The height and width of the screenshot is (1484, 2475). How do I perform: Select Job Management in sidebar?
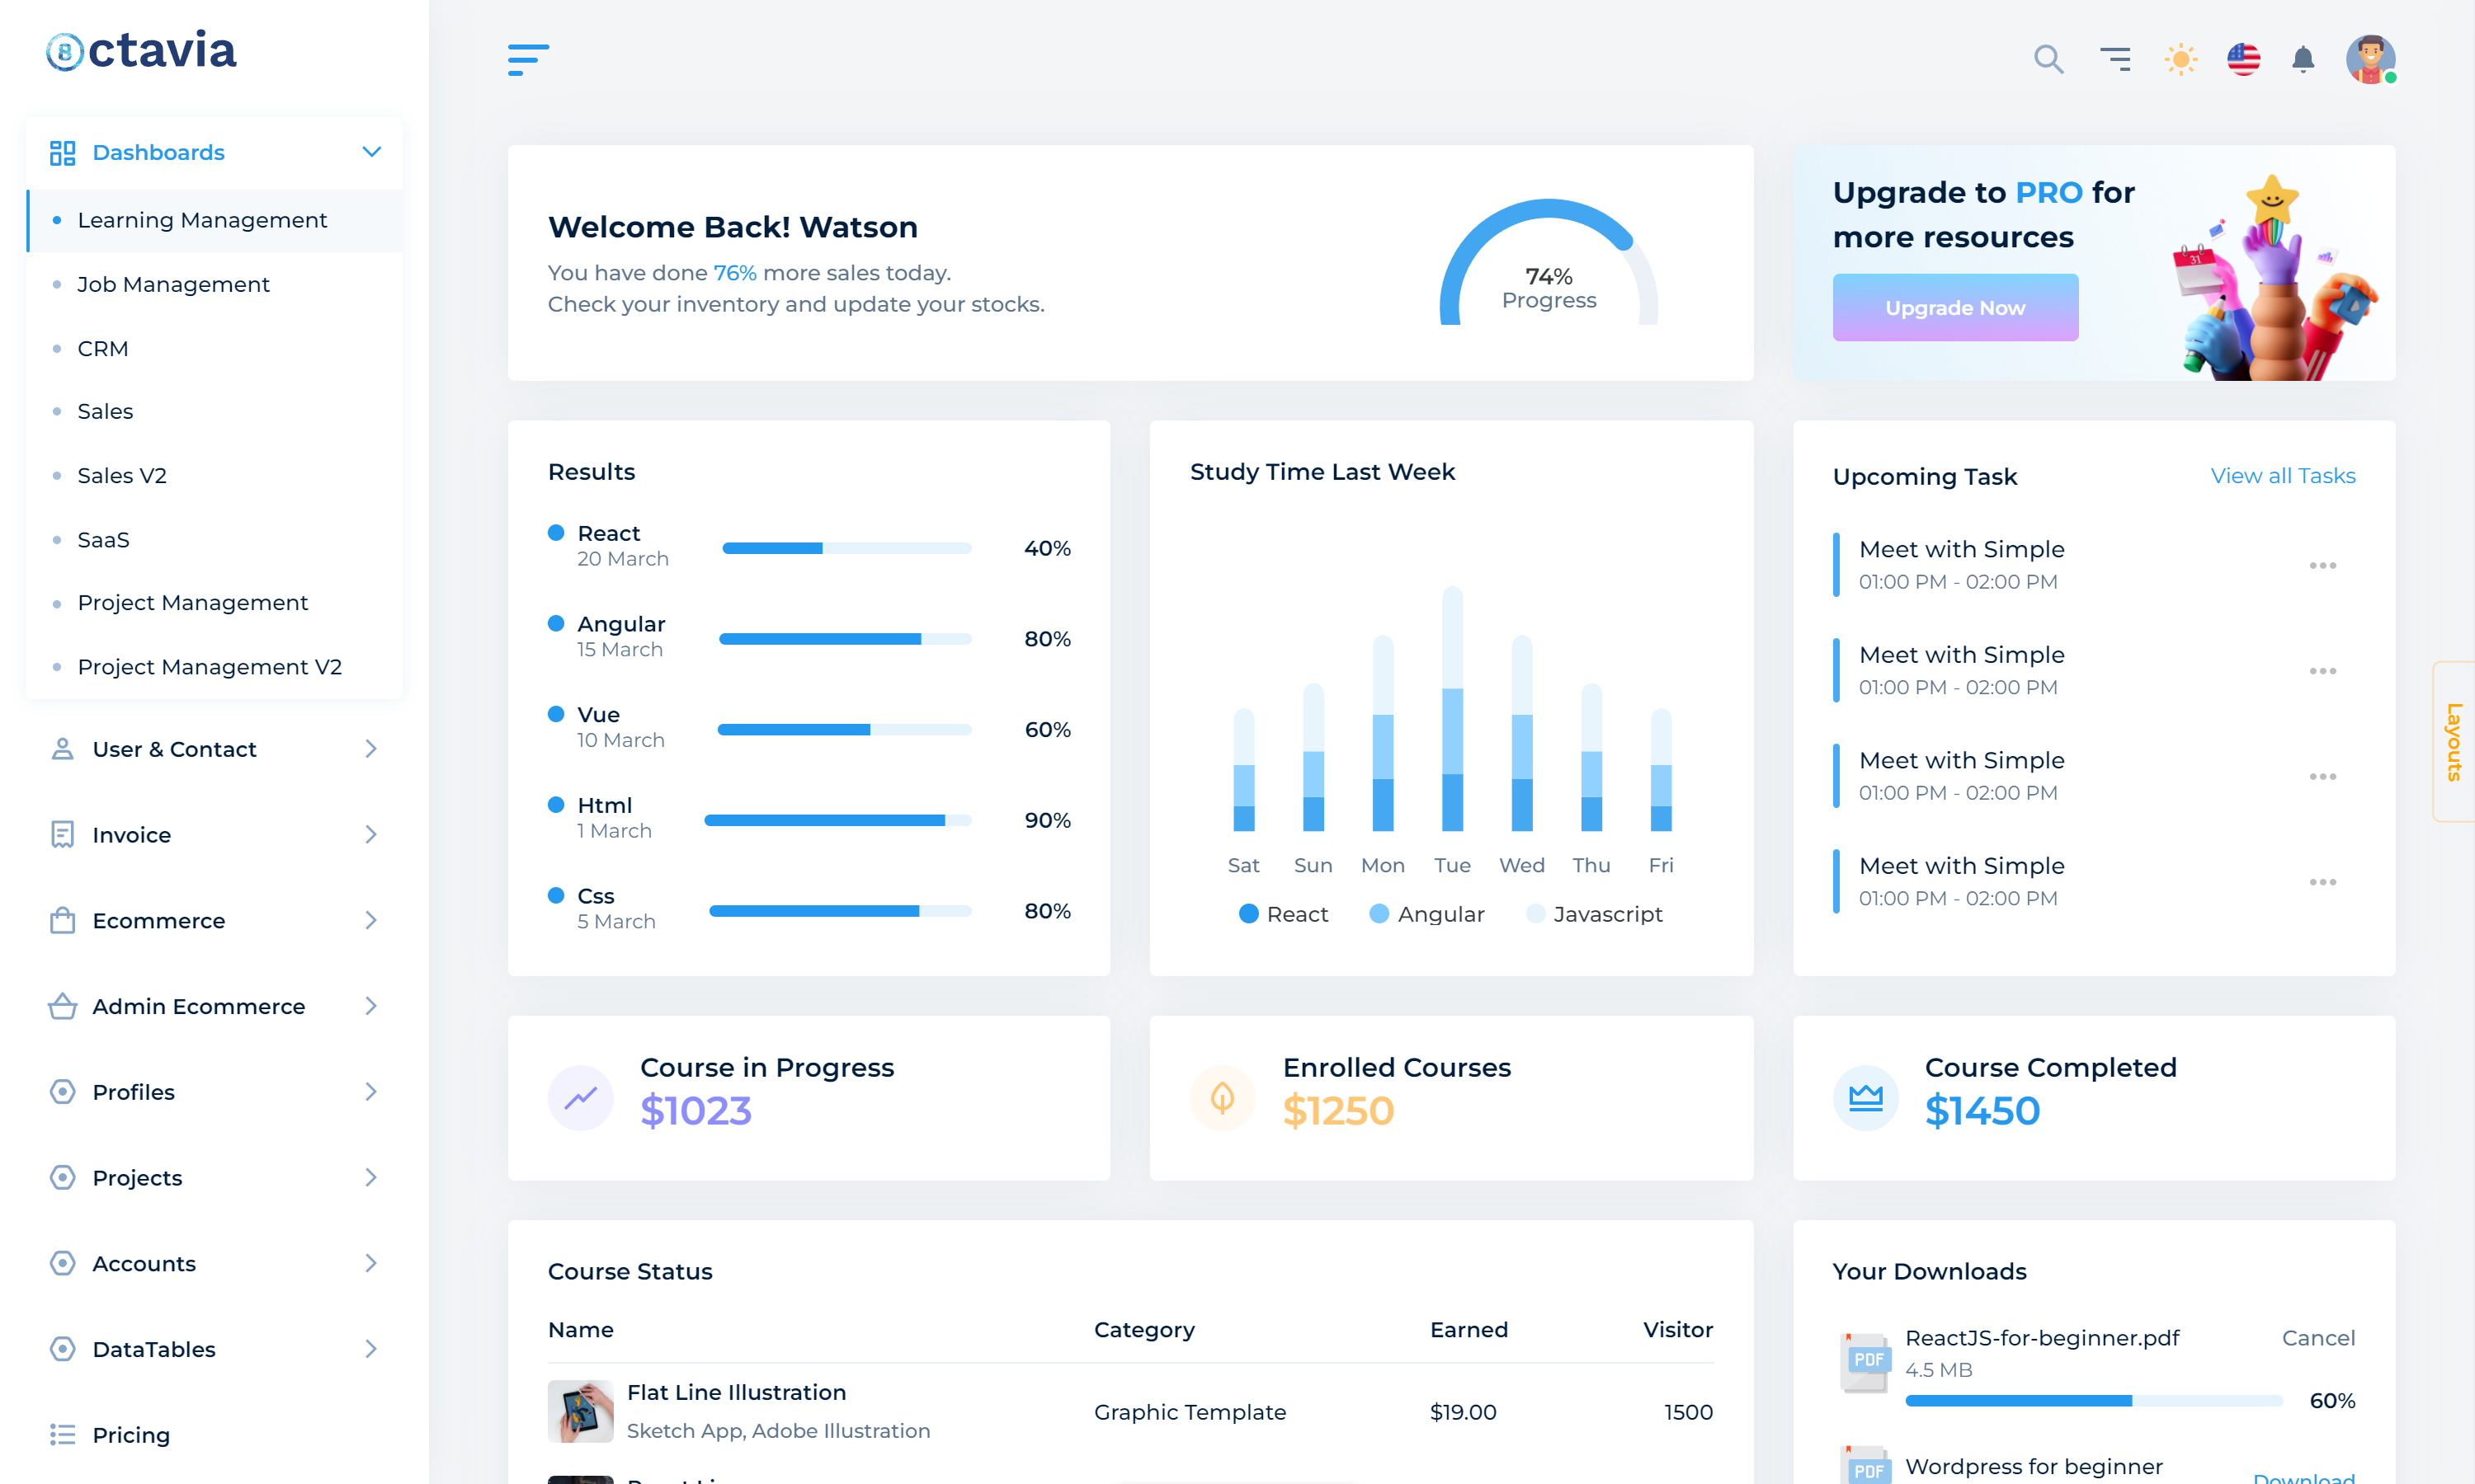pyautogui.click(x=173, y=284)
